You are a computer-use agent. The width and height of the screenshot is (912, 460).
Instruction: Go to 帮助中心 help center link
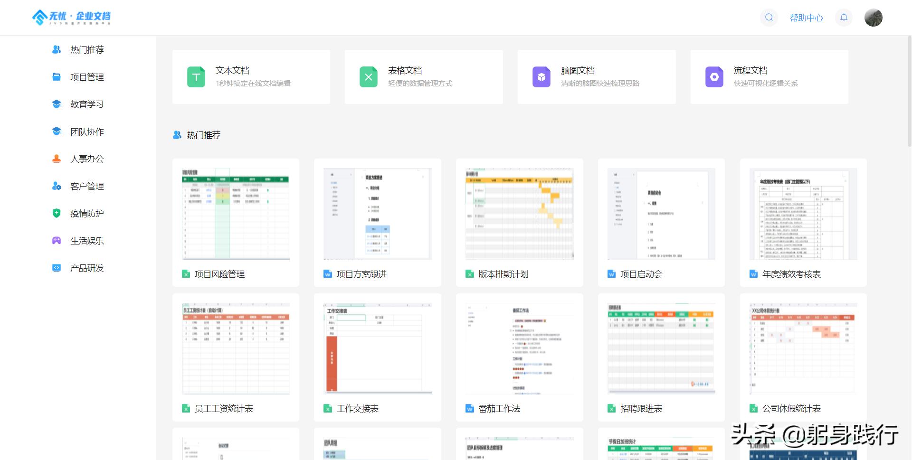pos(806,18)
